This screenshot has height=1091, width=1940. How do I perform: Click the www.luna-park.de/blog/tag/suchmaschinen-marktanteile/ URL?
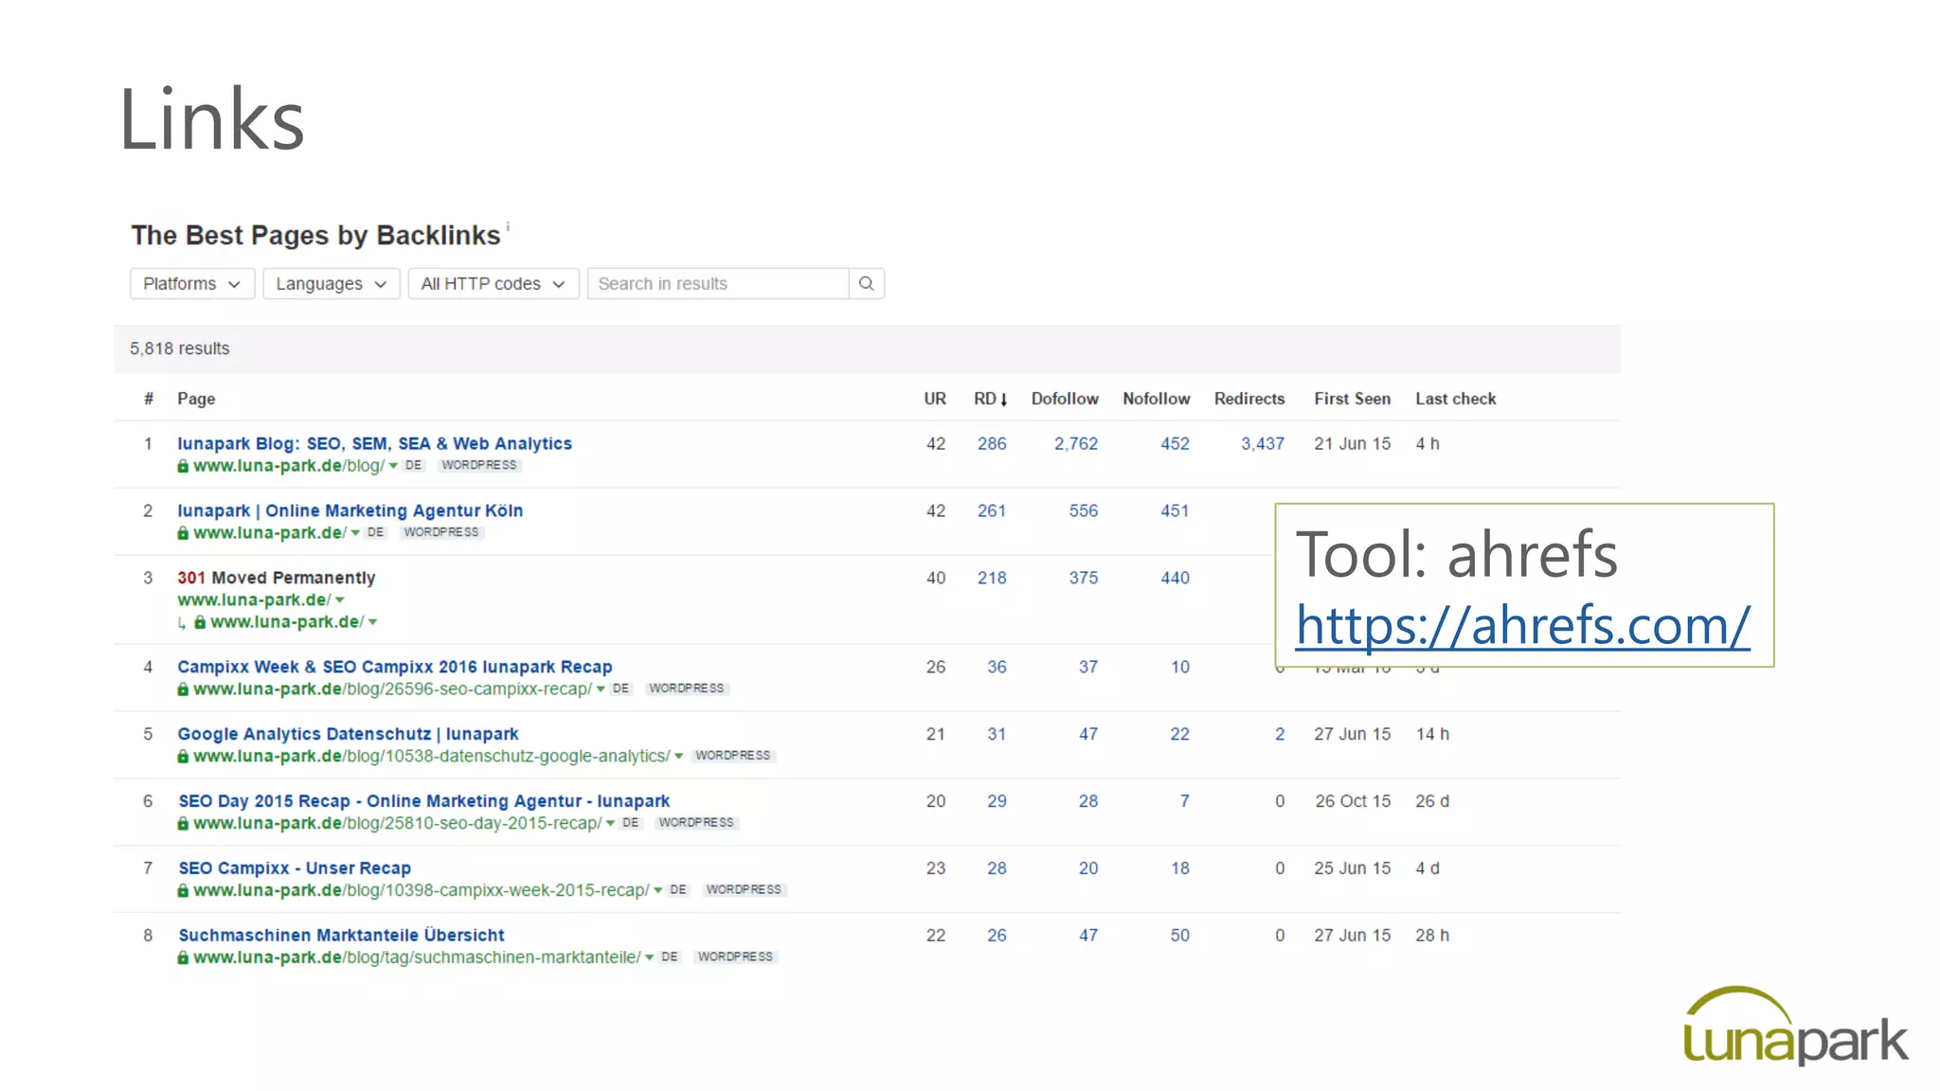(x=417, y=957)
